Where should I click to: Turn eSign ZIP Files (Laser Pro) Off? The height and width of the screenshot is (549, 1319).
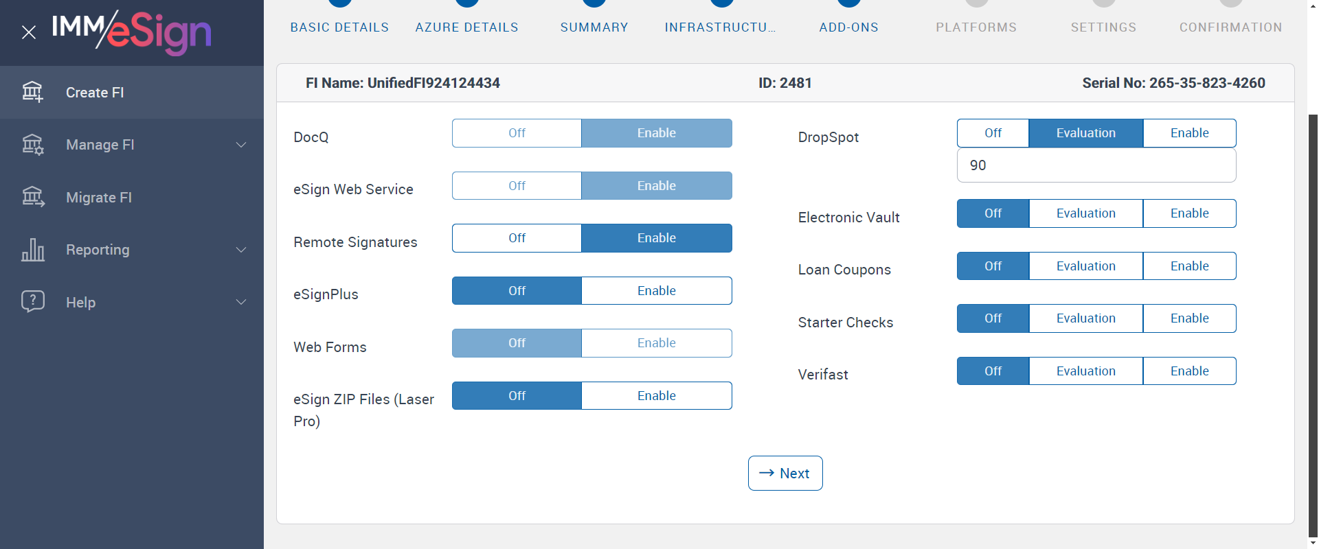(x=517, y=395)
